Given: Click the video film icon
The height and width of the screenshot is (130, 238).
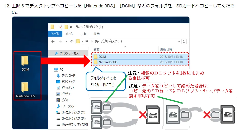Looking at the screenshot, I should click(58, 100).
